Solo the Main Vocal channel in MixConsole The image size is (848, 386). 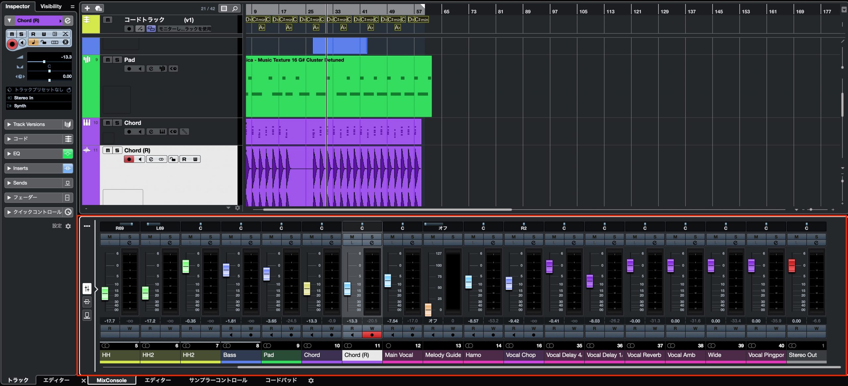(412, 237)
